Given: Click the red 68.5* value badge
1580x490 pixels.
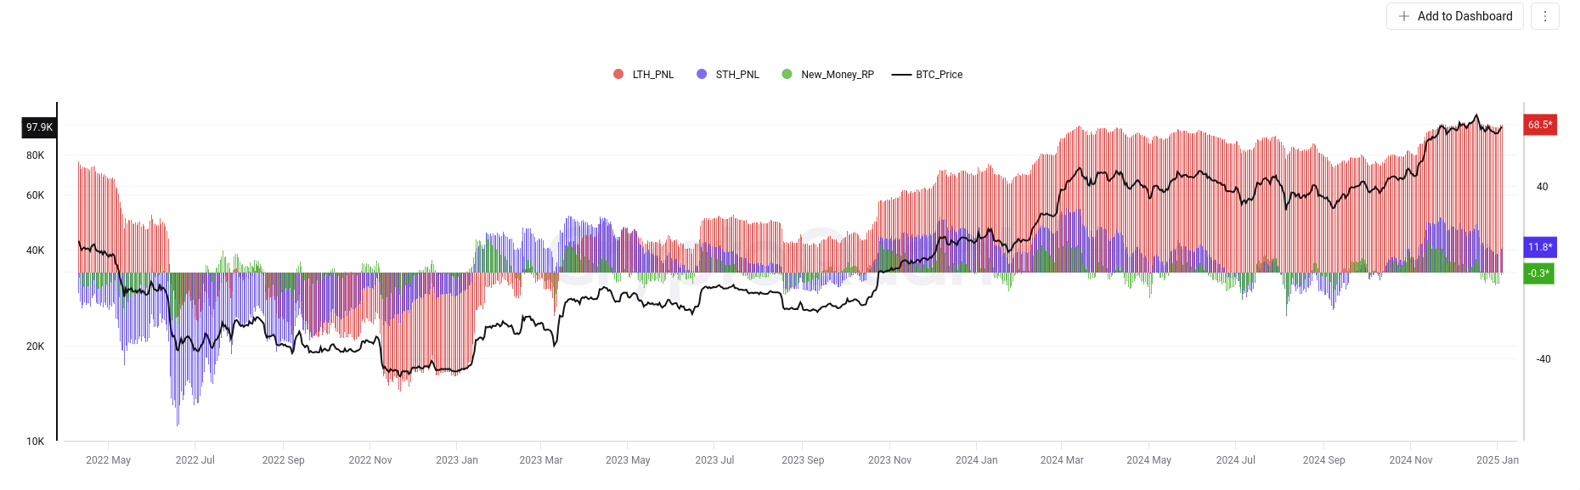Looking at the screenshot, I should (x=1540, y=125).
